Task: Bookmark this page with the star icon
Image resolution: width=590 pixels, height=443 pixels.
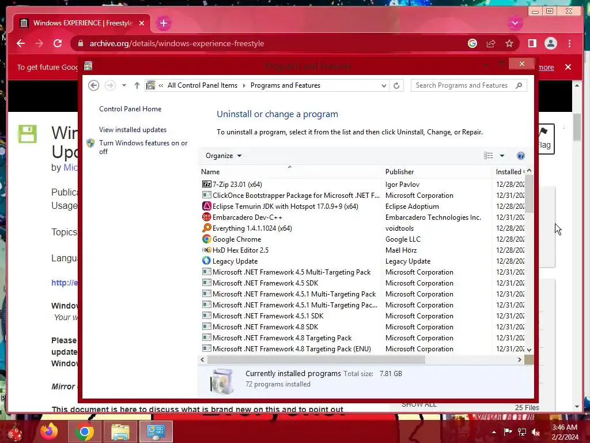Action: pyautogui.click(x=509, y=43)
